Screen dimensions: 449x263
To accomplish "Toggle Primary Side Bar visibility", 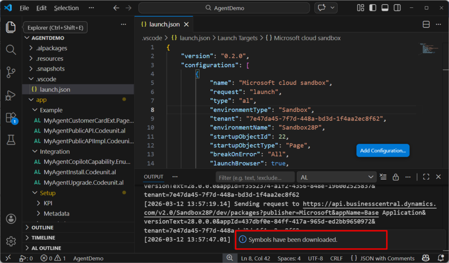I will point(372,8).
